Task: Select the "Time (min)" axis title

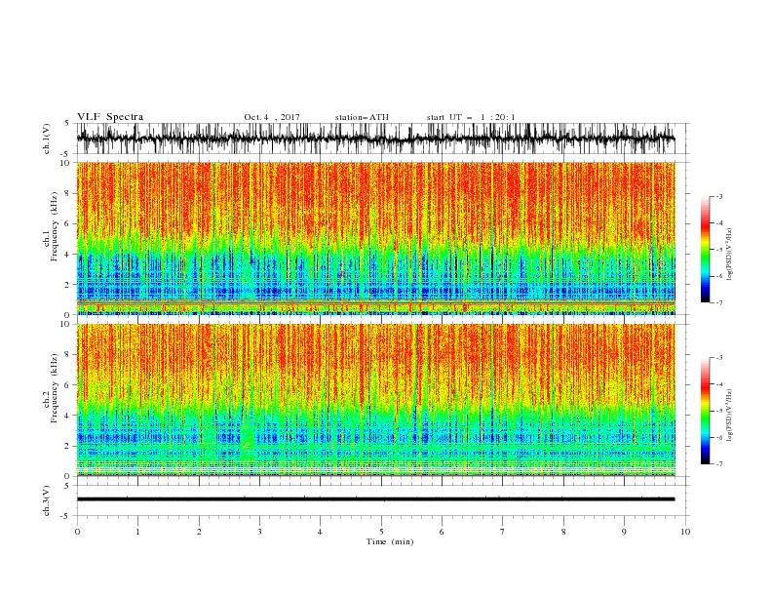Action: click(390, 541)
